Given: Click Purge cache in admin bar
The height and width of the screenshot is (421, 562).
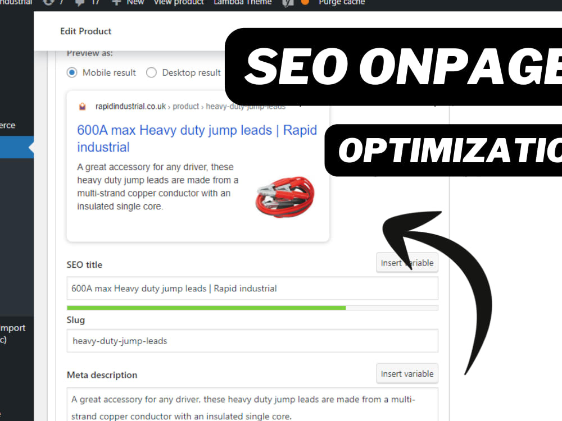Looking at the screenshot, I should 342,2.
